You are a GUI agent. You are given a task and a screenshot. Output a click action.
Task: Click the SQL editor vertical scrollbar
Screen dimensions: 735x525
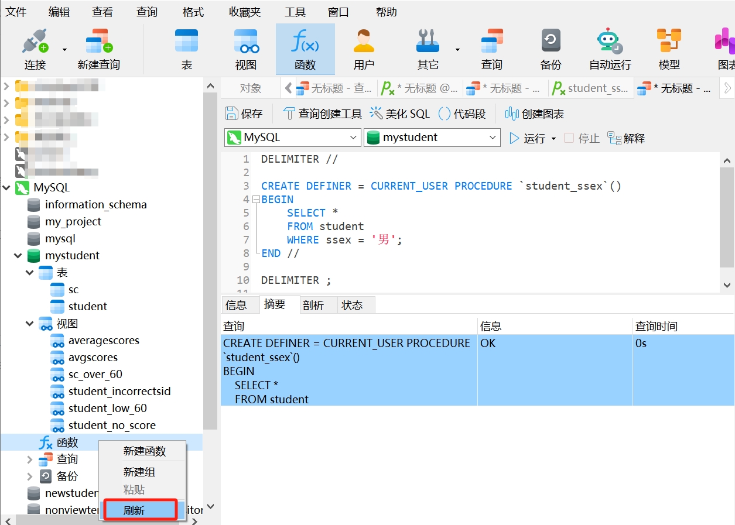[727, 222]
